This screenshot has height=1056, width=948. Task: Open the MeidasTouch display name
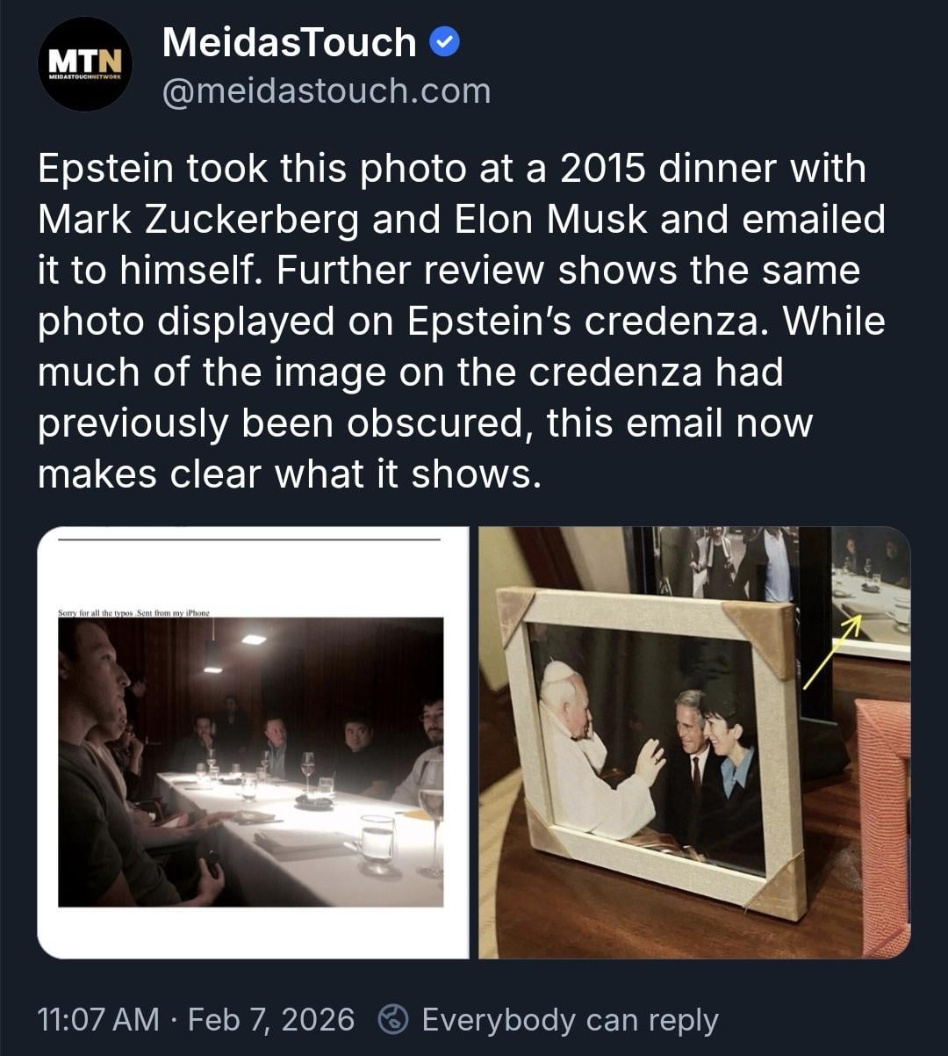[x=289, y=42]
